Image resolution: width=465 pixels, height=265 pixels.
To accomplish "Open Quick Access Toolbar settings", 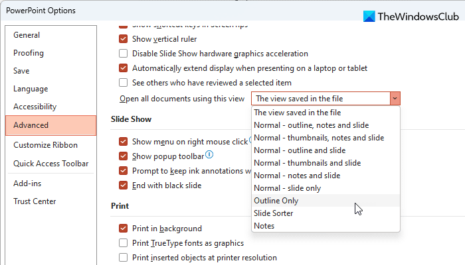I will [x=50, y=164].
